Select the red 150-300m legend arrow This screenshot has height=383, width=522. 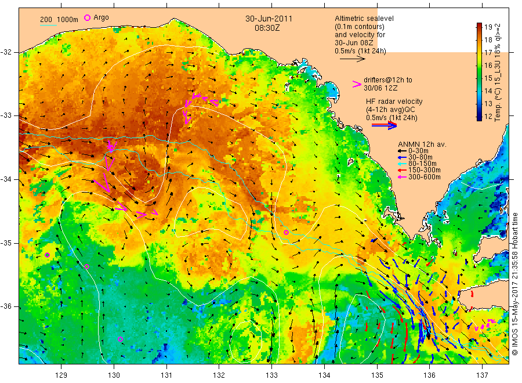(x=402, y=171)
